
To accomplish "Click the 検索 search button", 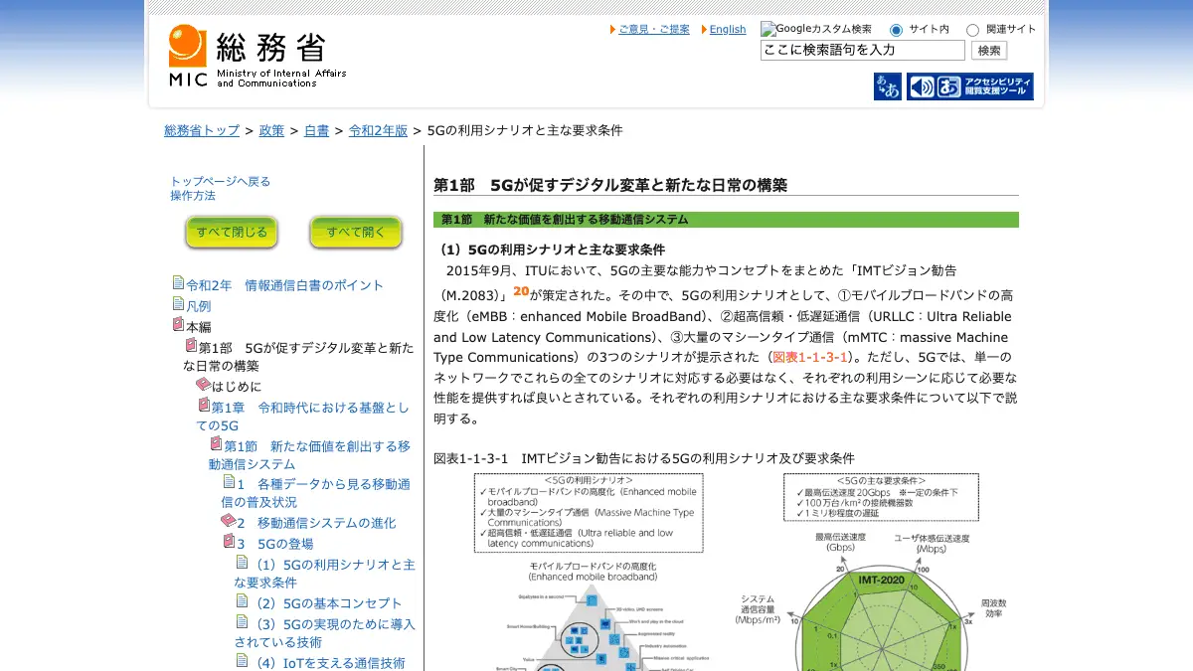I will pyautogui.click(x=989, y=50).
